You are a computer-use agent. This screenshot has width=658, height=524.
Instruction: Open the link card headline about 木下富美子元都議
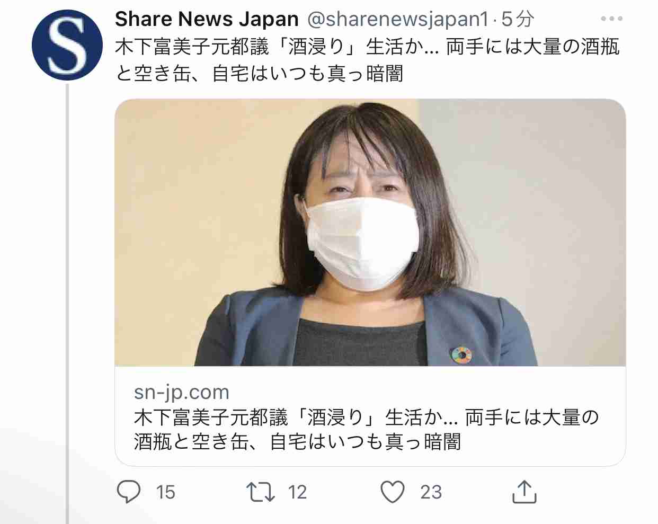coord(367,429)
